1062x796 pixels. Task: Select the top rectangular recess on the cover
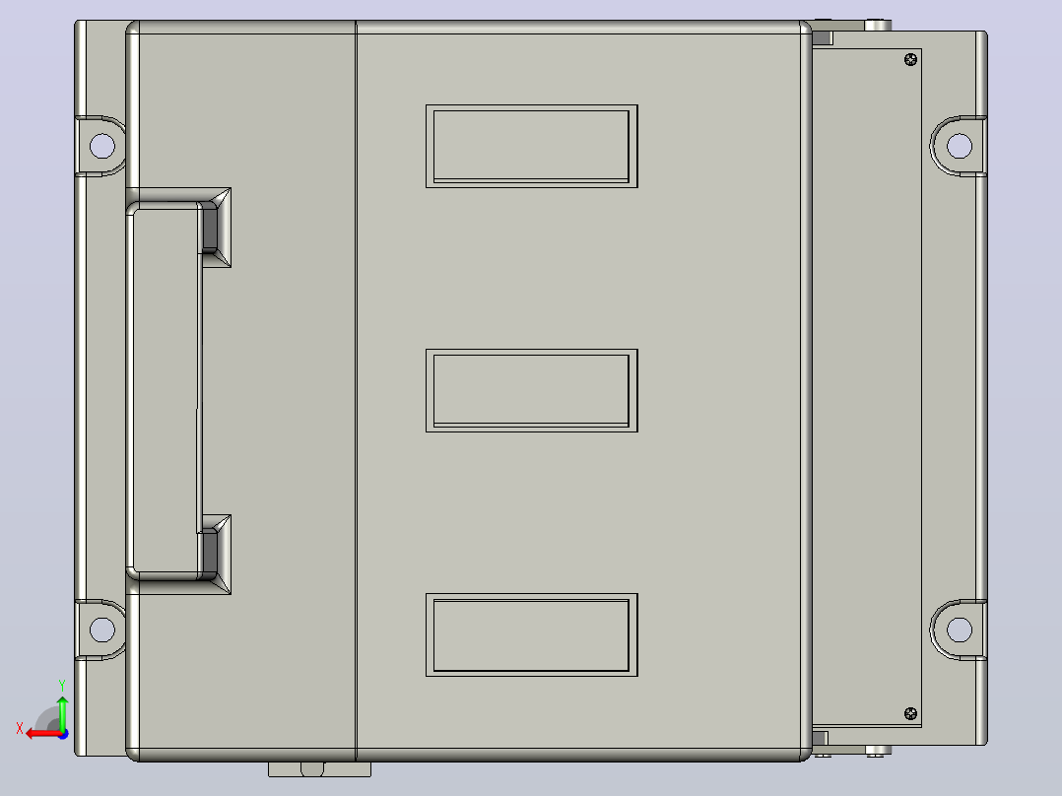pyautogui.click(x=532, y=147)
